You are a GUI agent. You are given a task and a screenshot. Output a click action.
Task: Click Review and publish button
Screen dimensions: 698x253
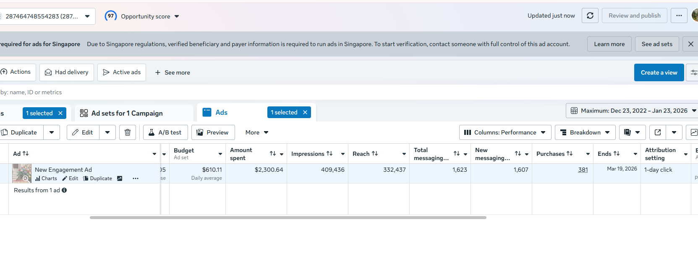635,15
